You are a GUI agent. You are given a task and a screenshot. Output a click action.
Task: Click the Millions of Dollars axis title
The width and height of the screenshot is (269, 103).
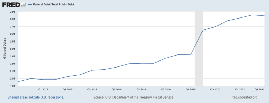[5, 49]
